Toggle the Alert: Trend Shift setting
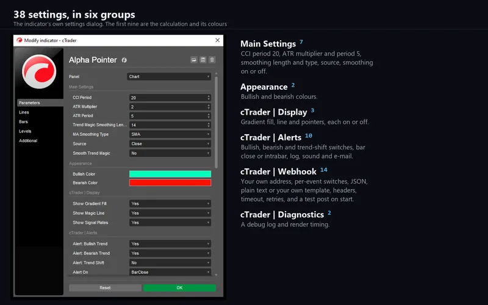Image resolution: width=488 pixels, height=305 pixels. (170, 263)
